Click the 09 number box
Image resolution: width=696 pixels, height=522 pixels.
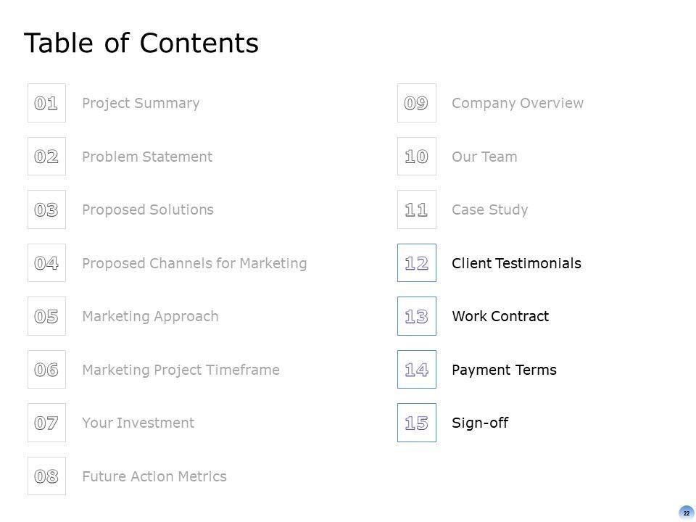(416, 103)
